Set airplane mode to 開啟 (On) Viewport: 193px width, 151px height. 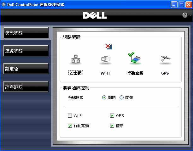(x=121, y=97)
